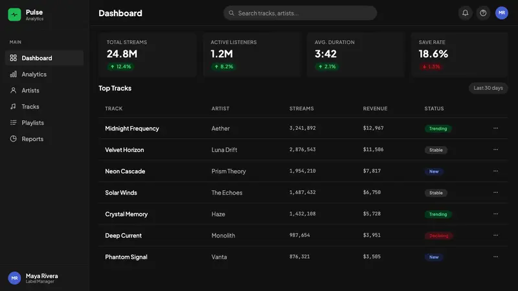Screen dimensions: 518x291
Task: Click the Declining badge for Deep Current
Action: (x=439, y=236)
